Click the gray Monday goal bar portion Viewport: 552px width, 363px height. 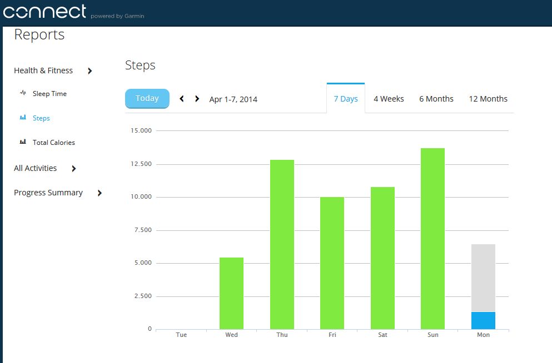tap(484, 278)
